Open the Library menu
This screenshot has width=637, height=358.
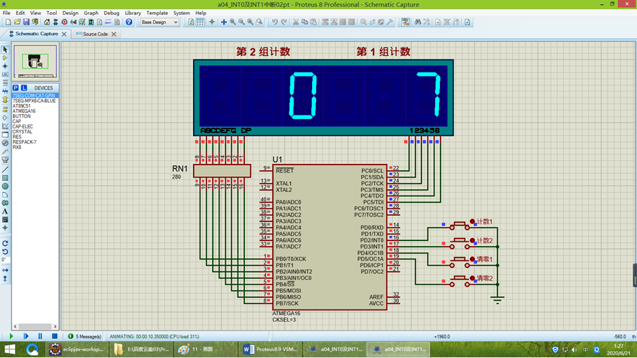133,13
